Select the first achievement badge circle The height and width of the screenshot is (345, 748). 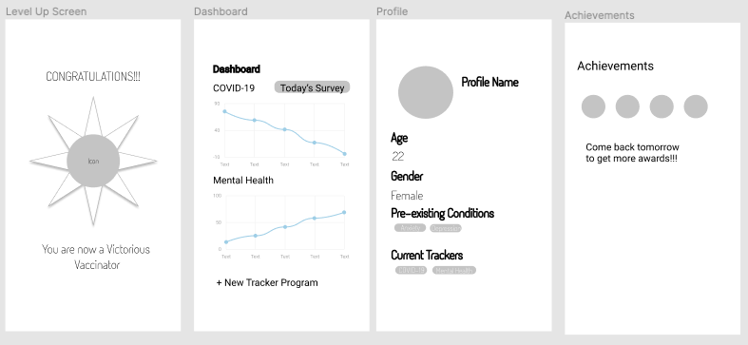593,106
